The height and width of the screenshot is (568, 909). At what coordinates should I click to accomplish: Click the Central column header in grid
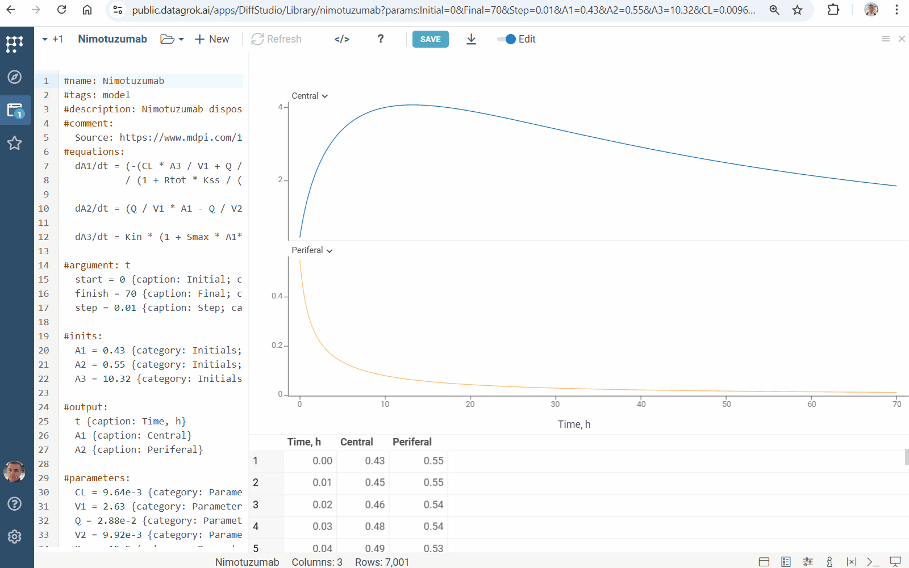tap(356, 442)
